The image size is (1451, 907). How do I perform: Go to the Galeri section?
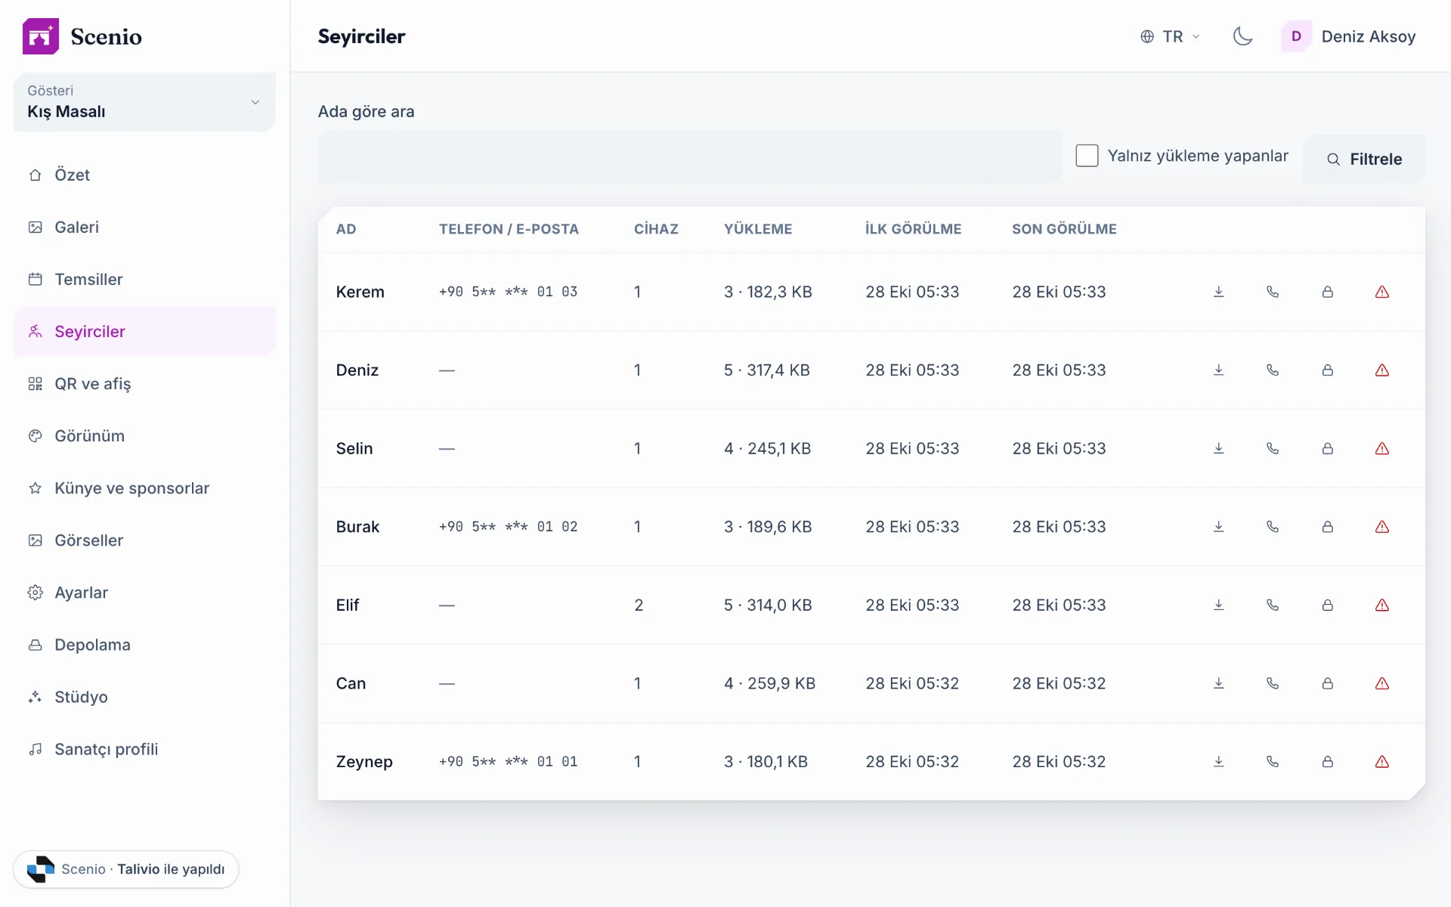pyautogui.click(x=144, y=227)
